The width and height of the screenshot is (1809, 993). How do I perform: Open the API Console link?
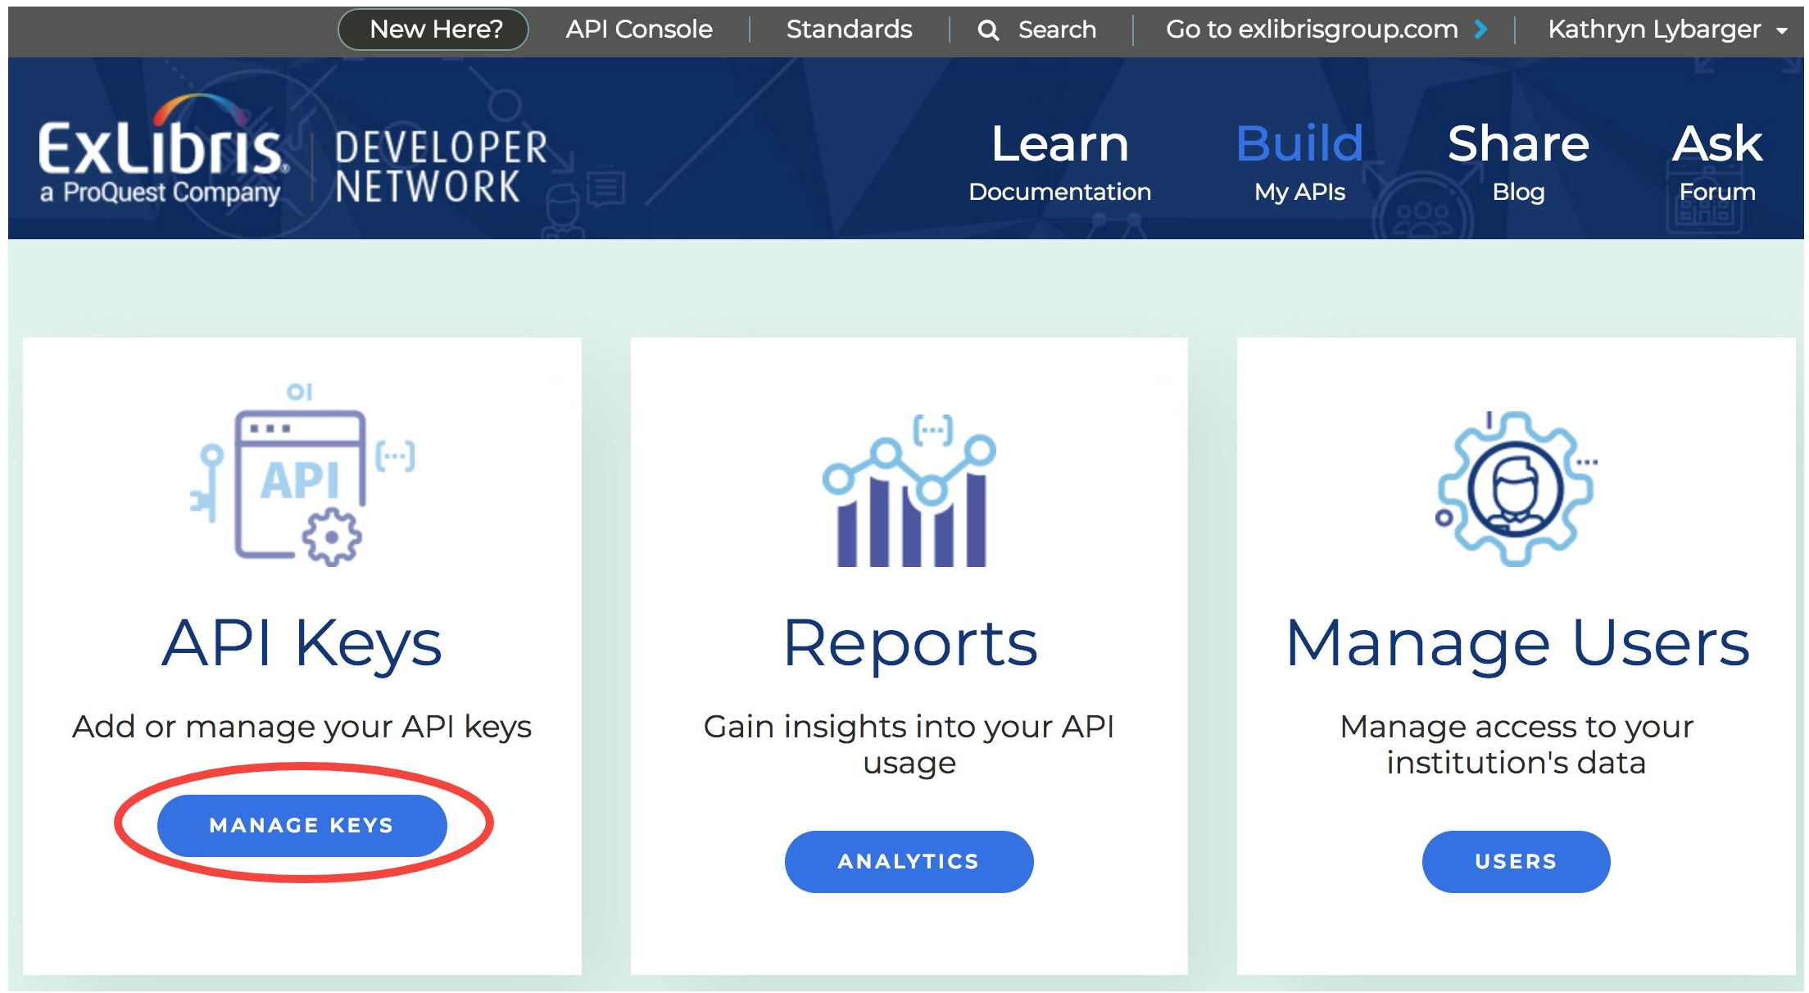(638, 29)
